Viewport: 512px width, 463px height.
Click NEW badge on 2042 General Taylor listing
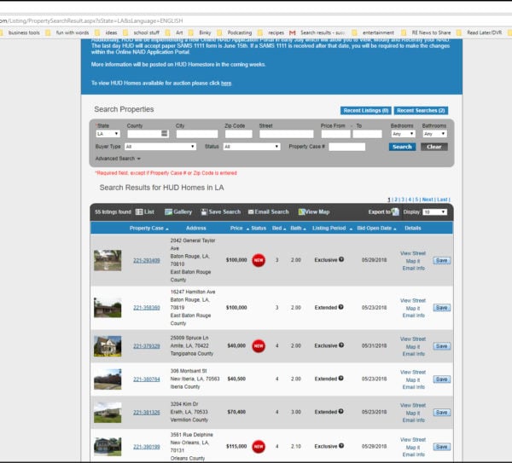[x=259, y=260]
